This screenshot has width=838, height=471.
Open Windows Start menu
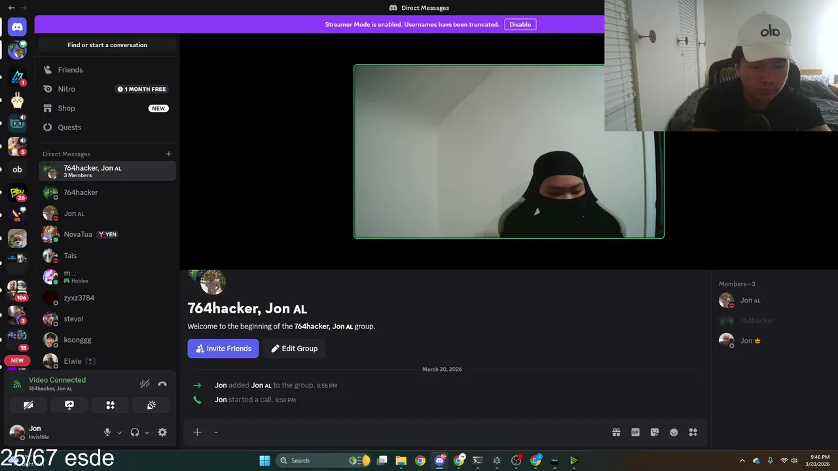pyautogui.click(x=264, y=461)
